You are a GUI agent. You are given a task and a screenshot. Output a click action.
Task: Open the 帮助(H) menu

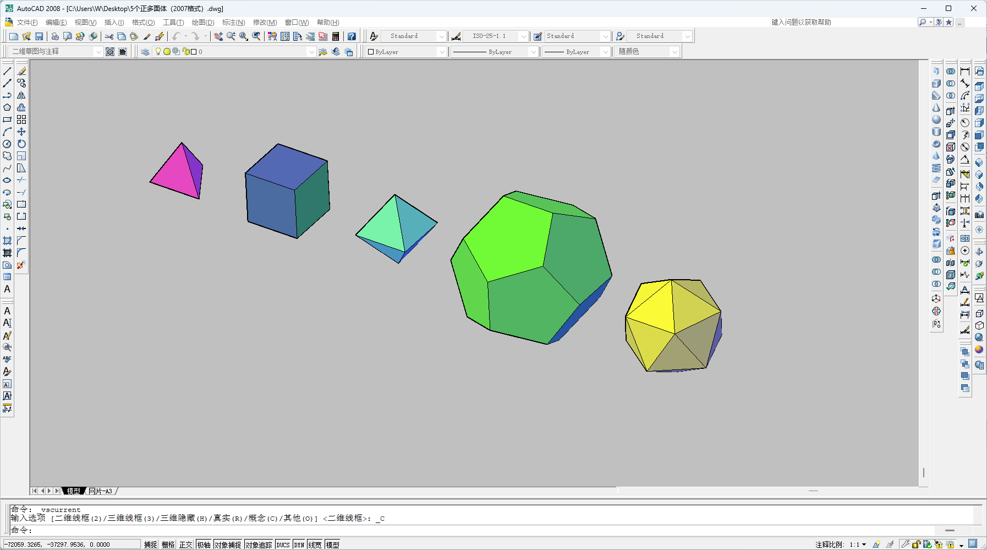tap(328, 23)
